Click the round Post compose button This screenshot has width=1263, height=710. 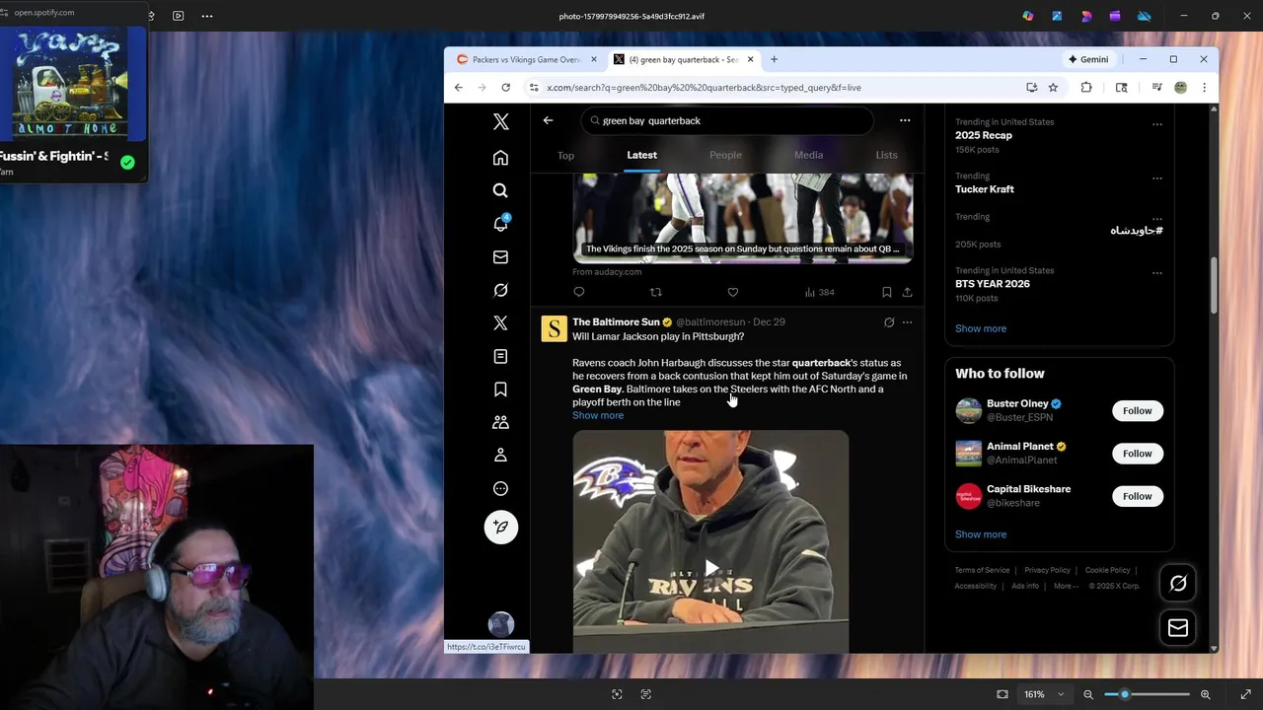coord(500,527)
